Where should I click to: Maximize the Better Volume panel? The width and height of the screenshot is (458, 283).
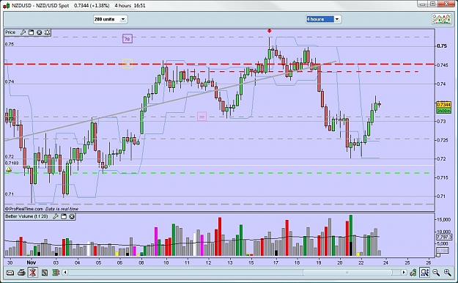pyautogui.click(x=64, y=216)
